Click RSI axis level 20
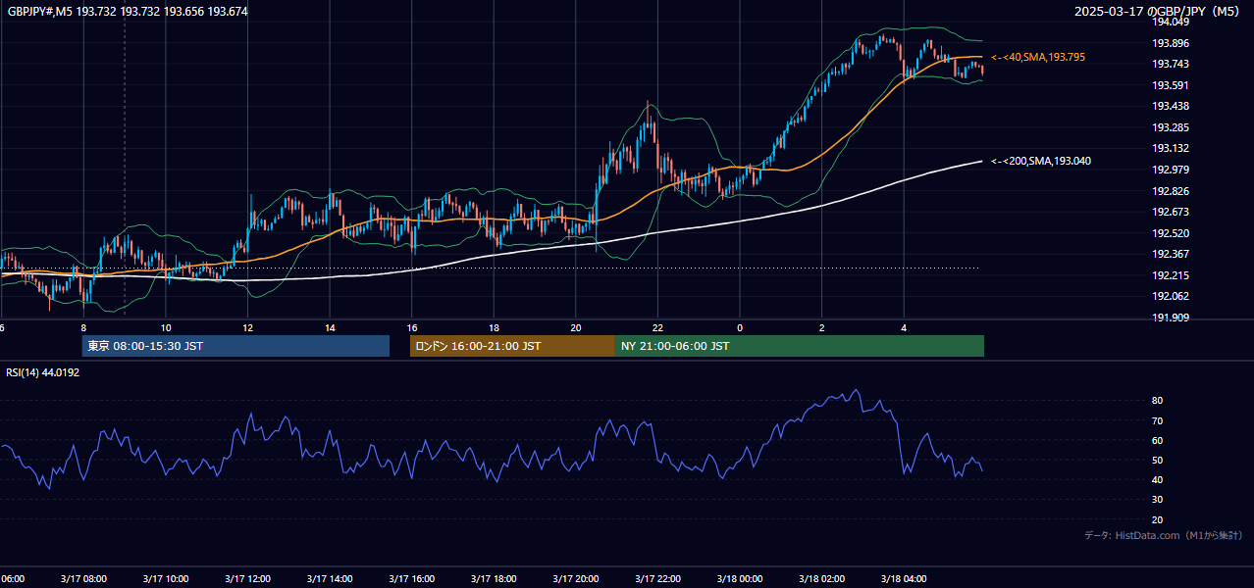The image size is (1254, 588). [1158, 519]
